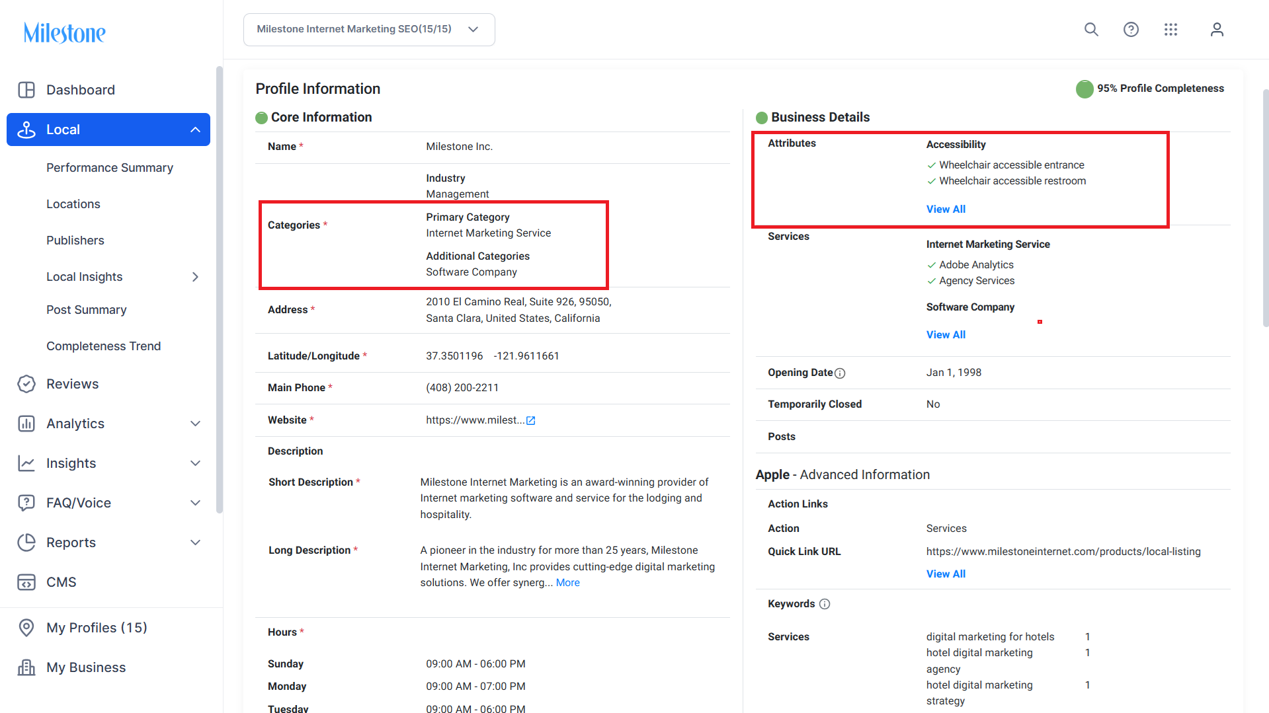Click the My Profiles location pin icon
This screenshot has width=1269, height=713.
26,628
